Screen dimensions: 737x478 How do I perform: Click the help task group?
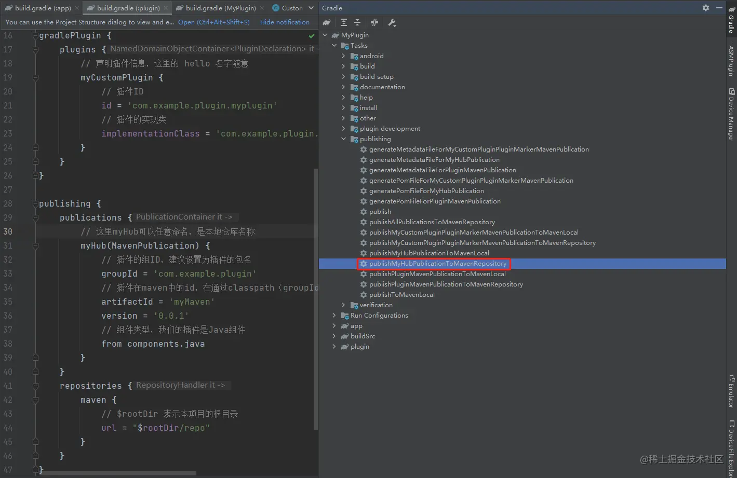[361, 98]
